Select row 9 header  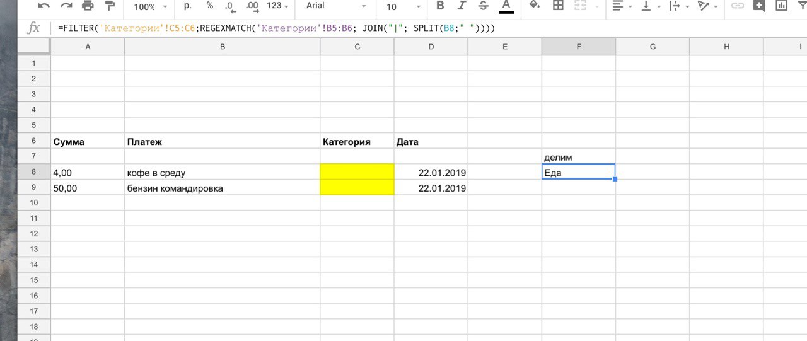34,188
